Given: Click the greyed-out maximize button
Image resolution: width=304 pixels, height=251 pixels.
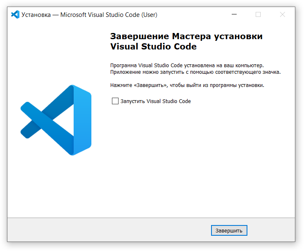Looking at the screenshot, I should (x=258, y=15).
